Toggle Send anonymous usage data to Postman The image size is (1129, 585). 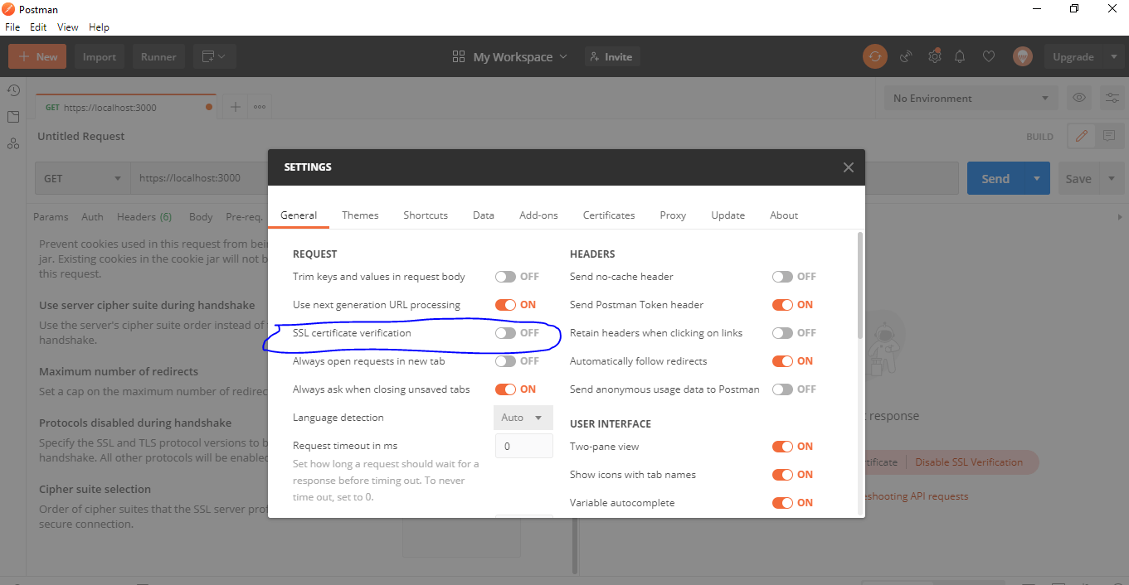(x=782, y=389)
